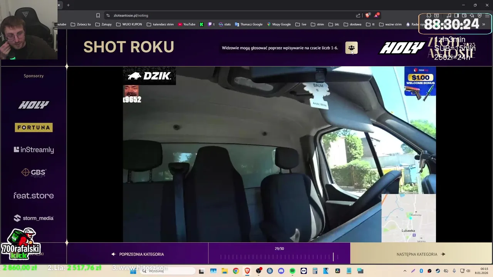Screen dimensions: 493x277
Task: Open the viewers voting icon button
Action: coord(351,48)
